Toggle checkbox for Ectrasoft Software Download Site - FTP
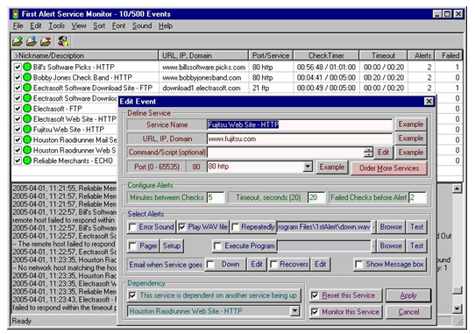Image resolution: width=475 pixels, height=334 pixels. coord(18,88)
